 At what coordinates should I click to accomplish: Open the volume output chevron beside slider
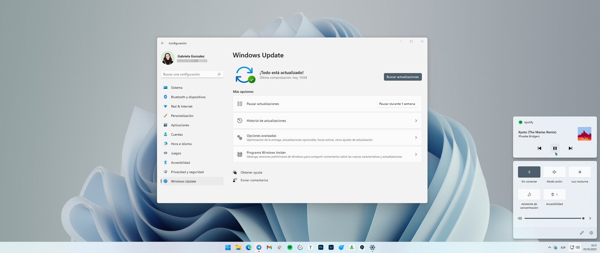(x=590, y=218)
